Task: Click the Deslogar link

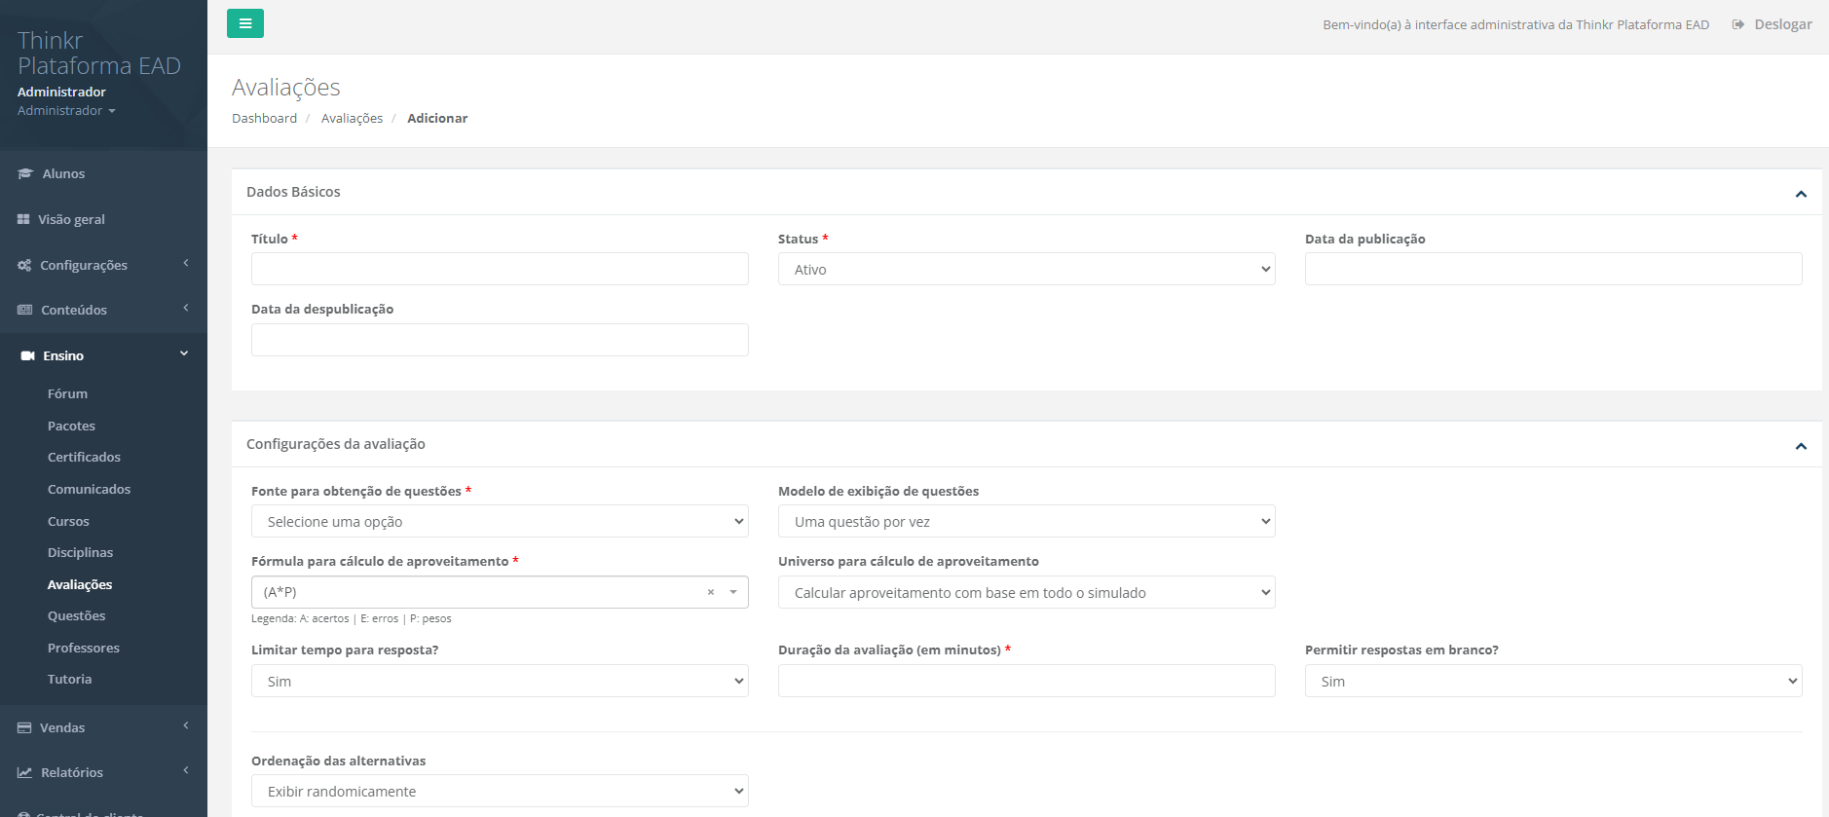Action: (x=1782, y=24)
